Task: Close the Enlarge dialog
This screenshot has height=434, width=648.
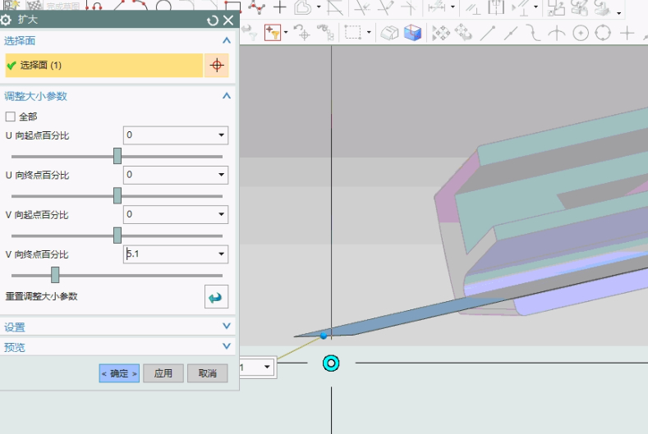Action: pos(228,21)
